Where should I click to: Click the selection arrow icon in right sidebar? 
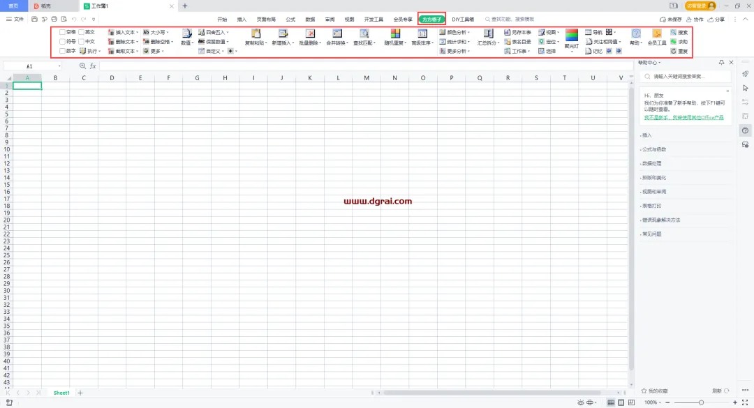click(x=746, y=88)
